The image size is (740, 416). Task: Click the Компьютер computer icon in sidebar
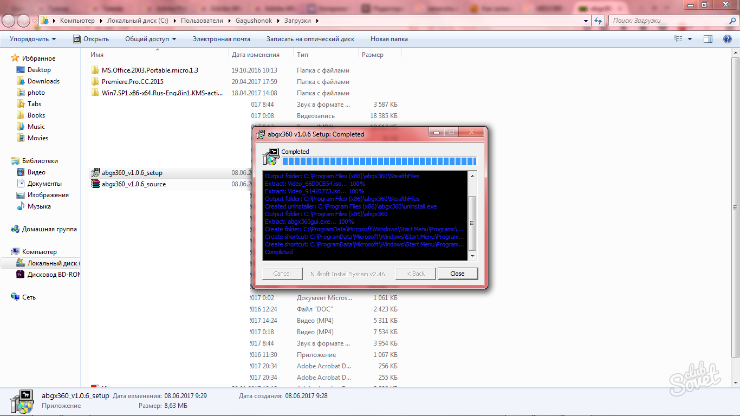coord(15,252)
